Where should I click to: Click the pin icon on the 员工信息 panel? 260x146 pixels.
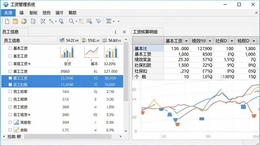click(x=116, y=32)
